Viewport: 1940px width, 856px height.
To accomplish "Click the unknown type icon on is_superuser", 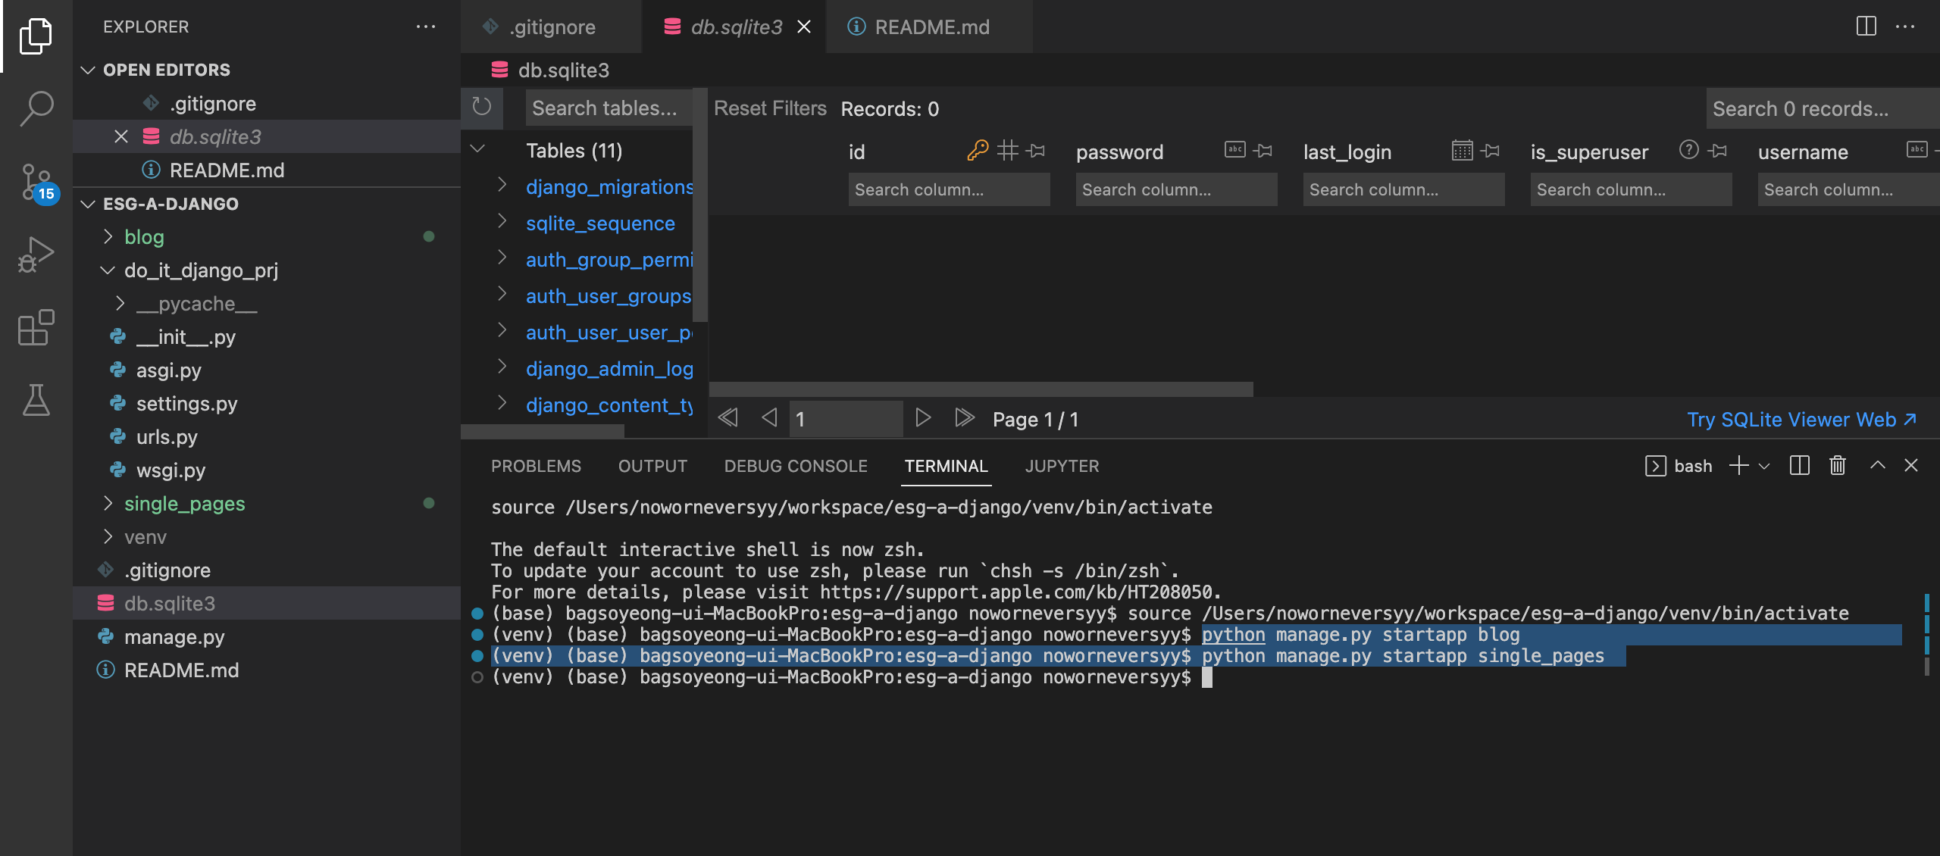I will [x=1689, y=150].
